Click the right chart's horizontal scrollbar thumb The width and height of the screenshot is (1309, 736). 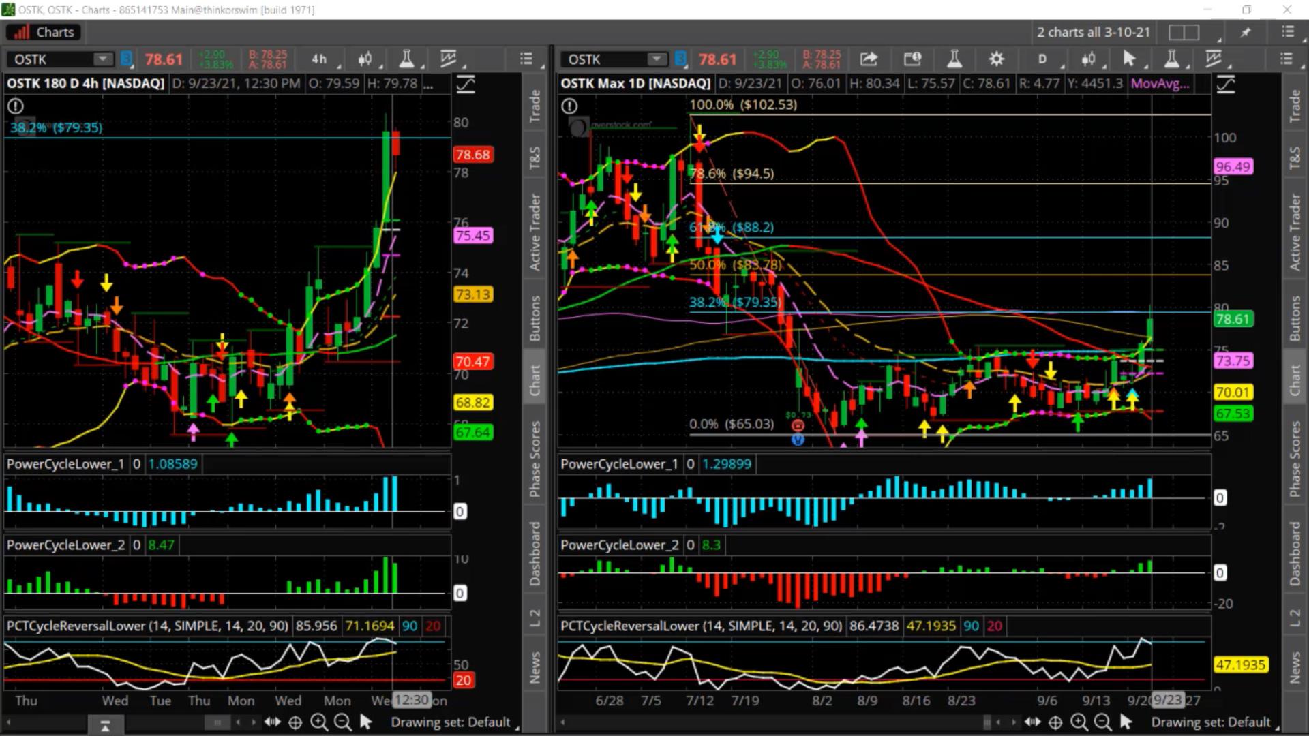pyautogui.click(x=987, y=722)
